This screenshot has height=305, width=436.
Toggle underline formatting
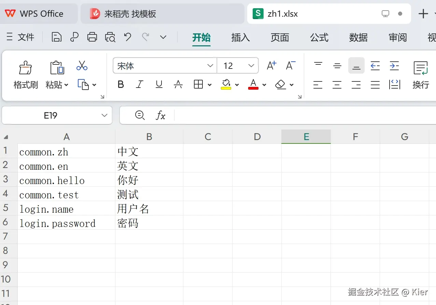[158, 85]
